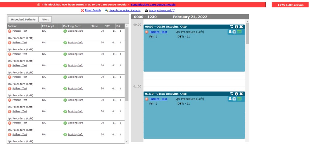Click QA Procedure (Left) in 01:10 appointment
Image resolution: width=309 pixels, height=145 pixels.
click(190, 99)
